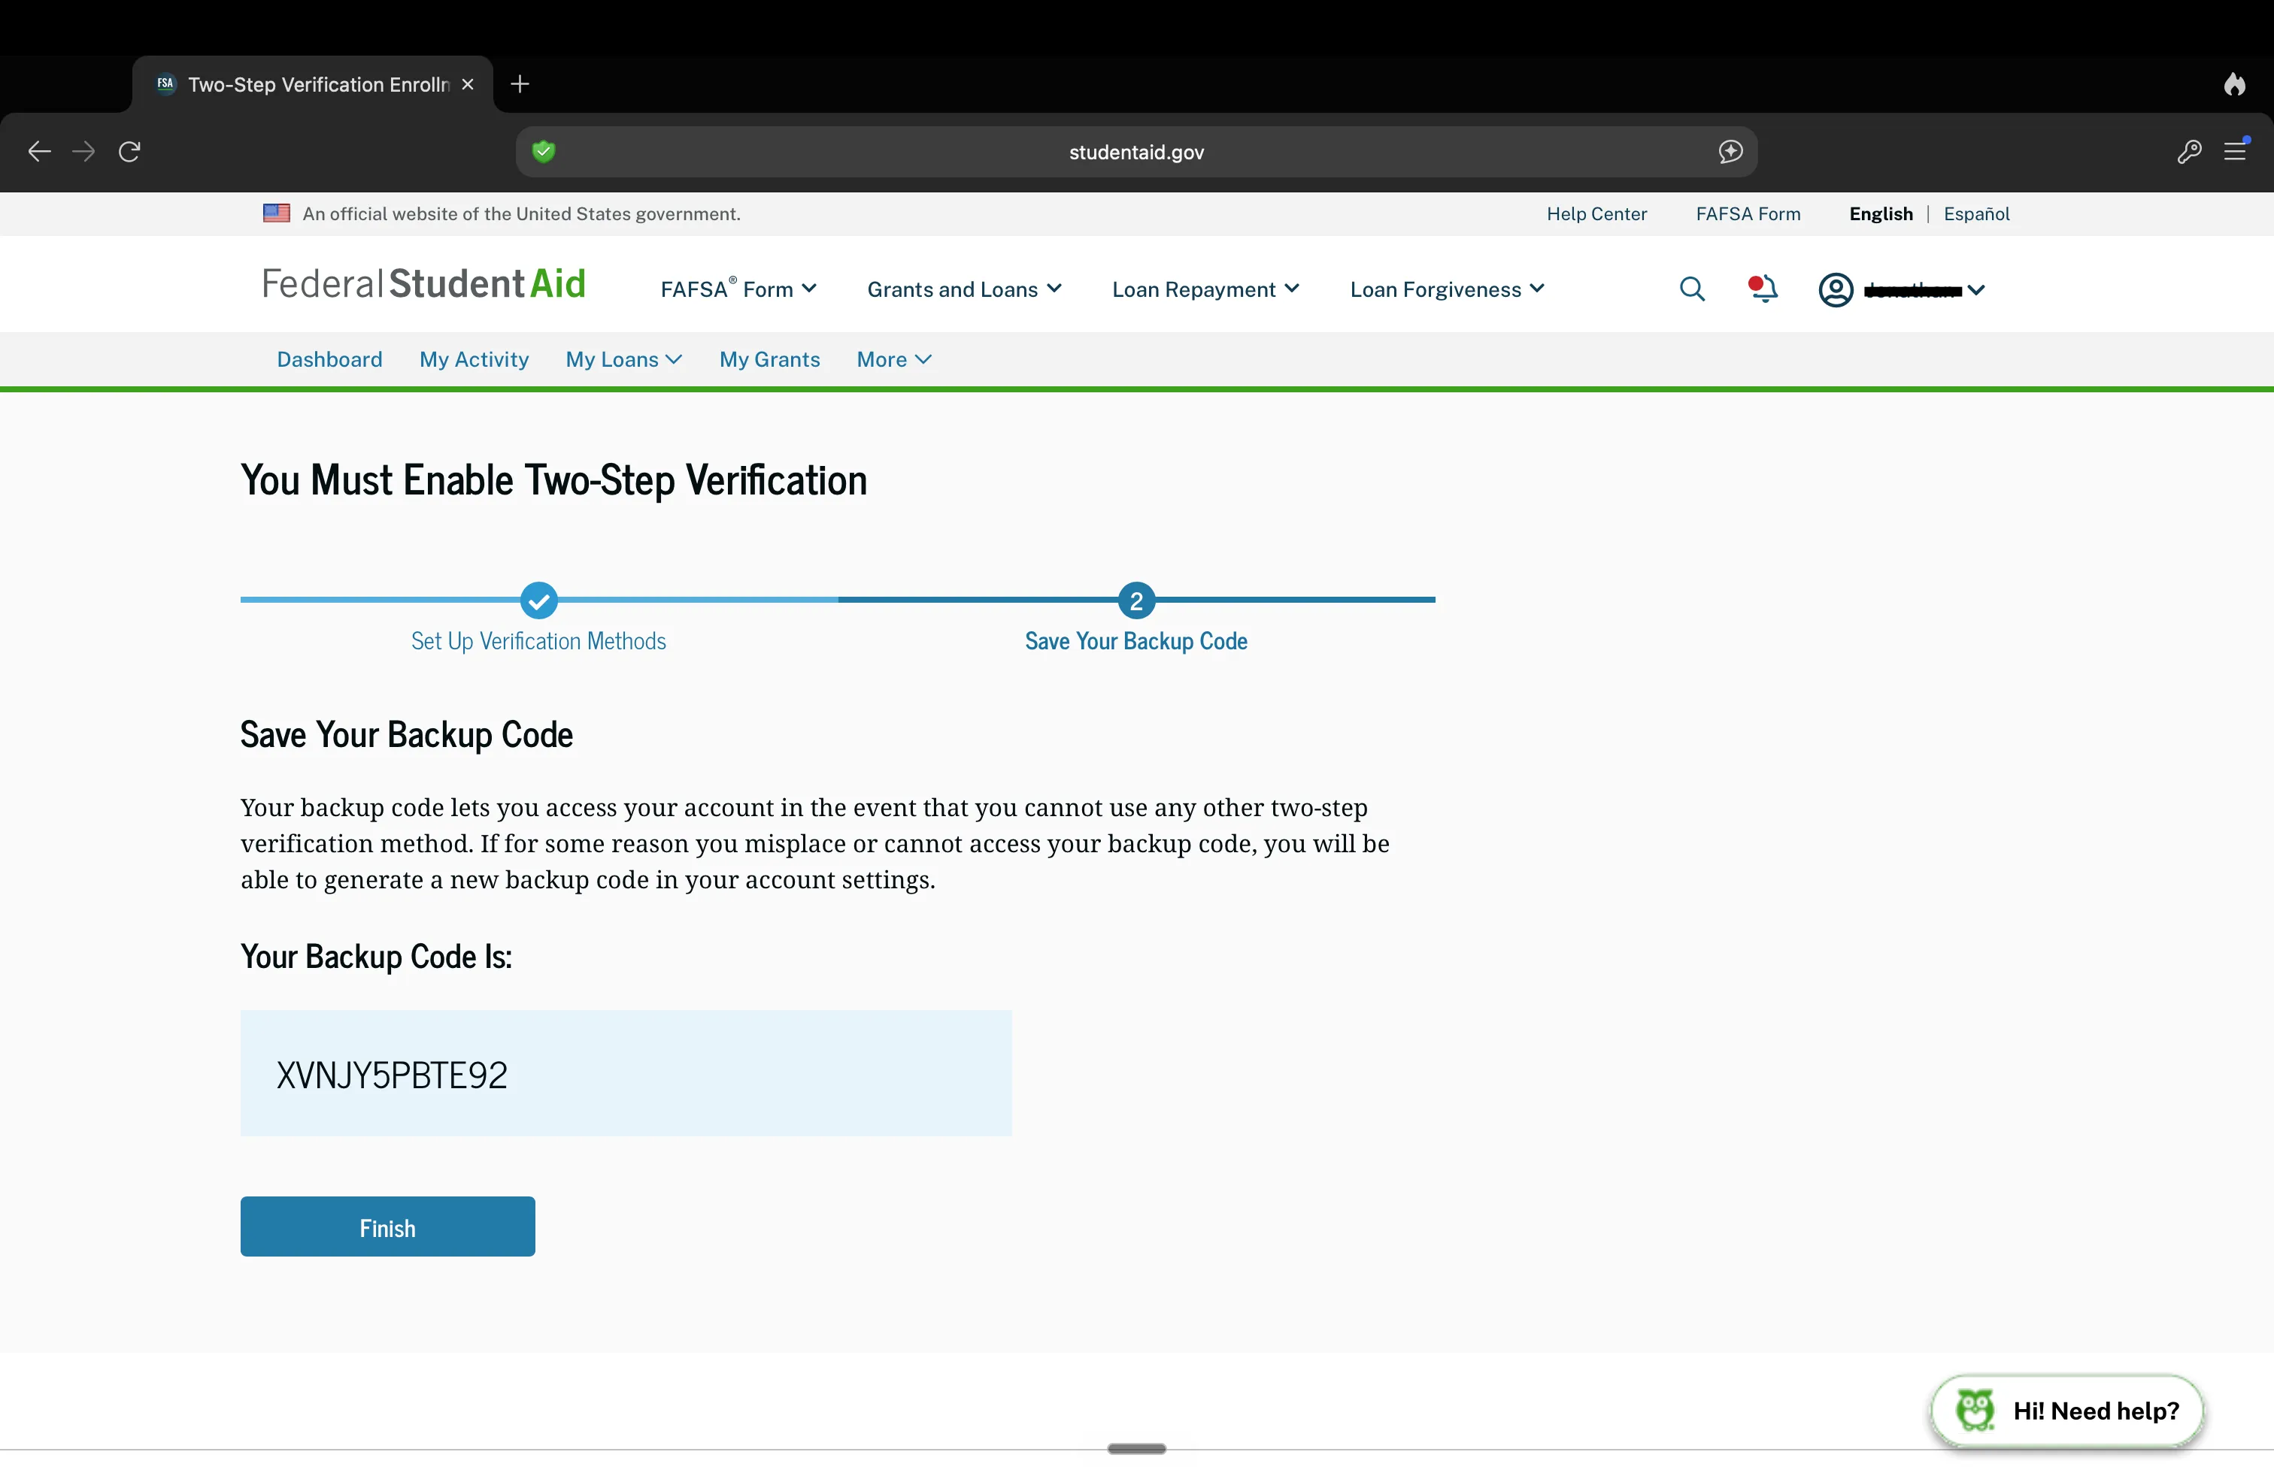Screen dimensions: 2274x1476
Task: Click the step 2 circle indicator
Action: [1136, 600]
